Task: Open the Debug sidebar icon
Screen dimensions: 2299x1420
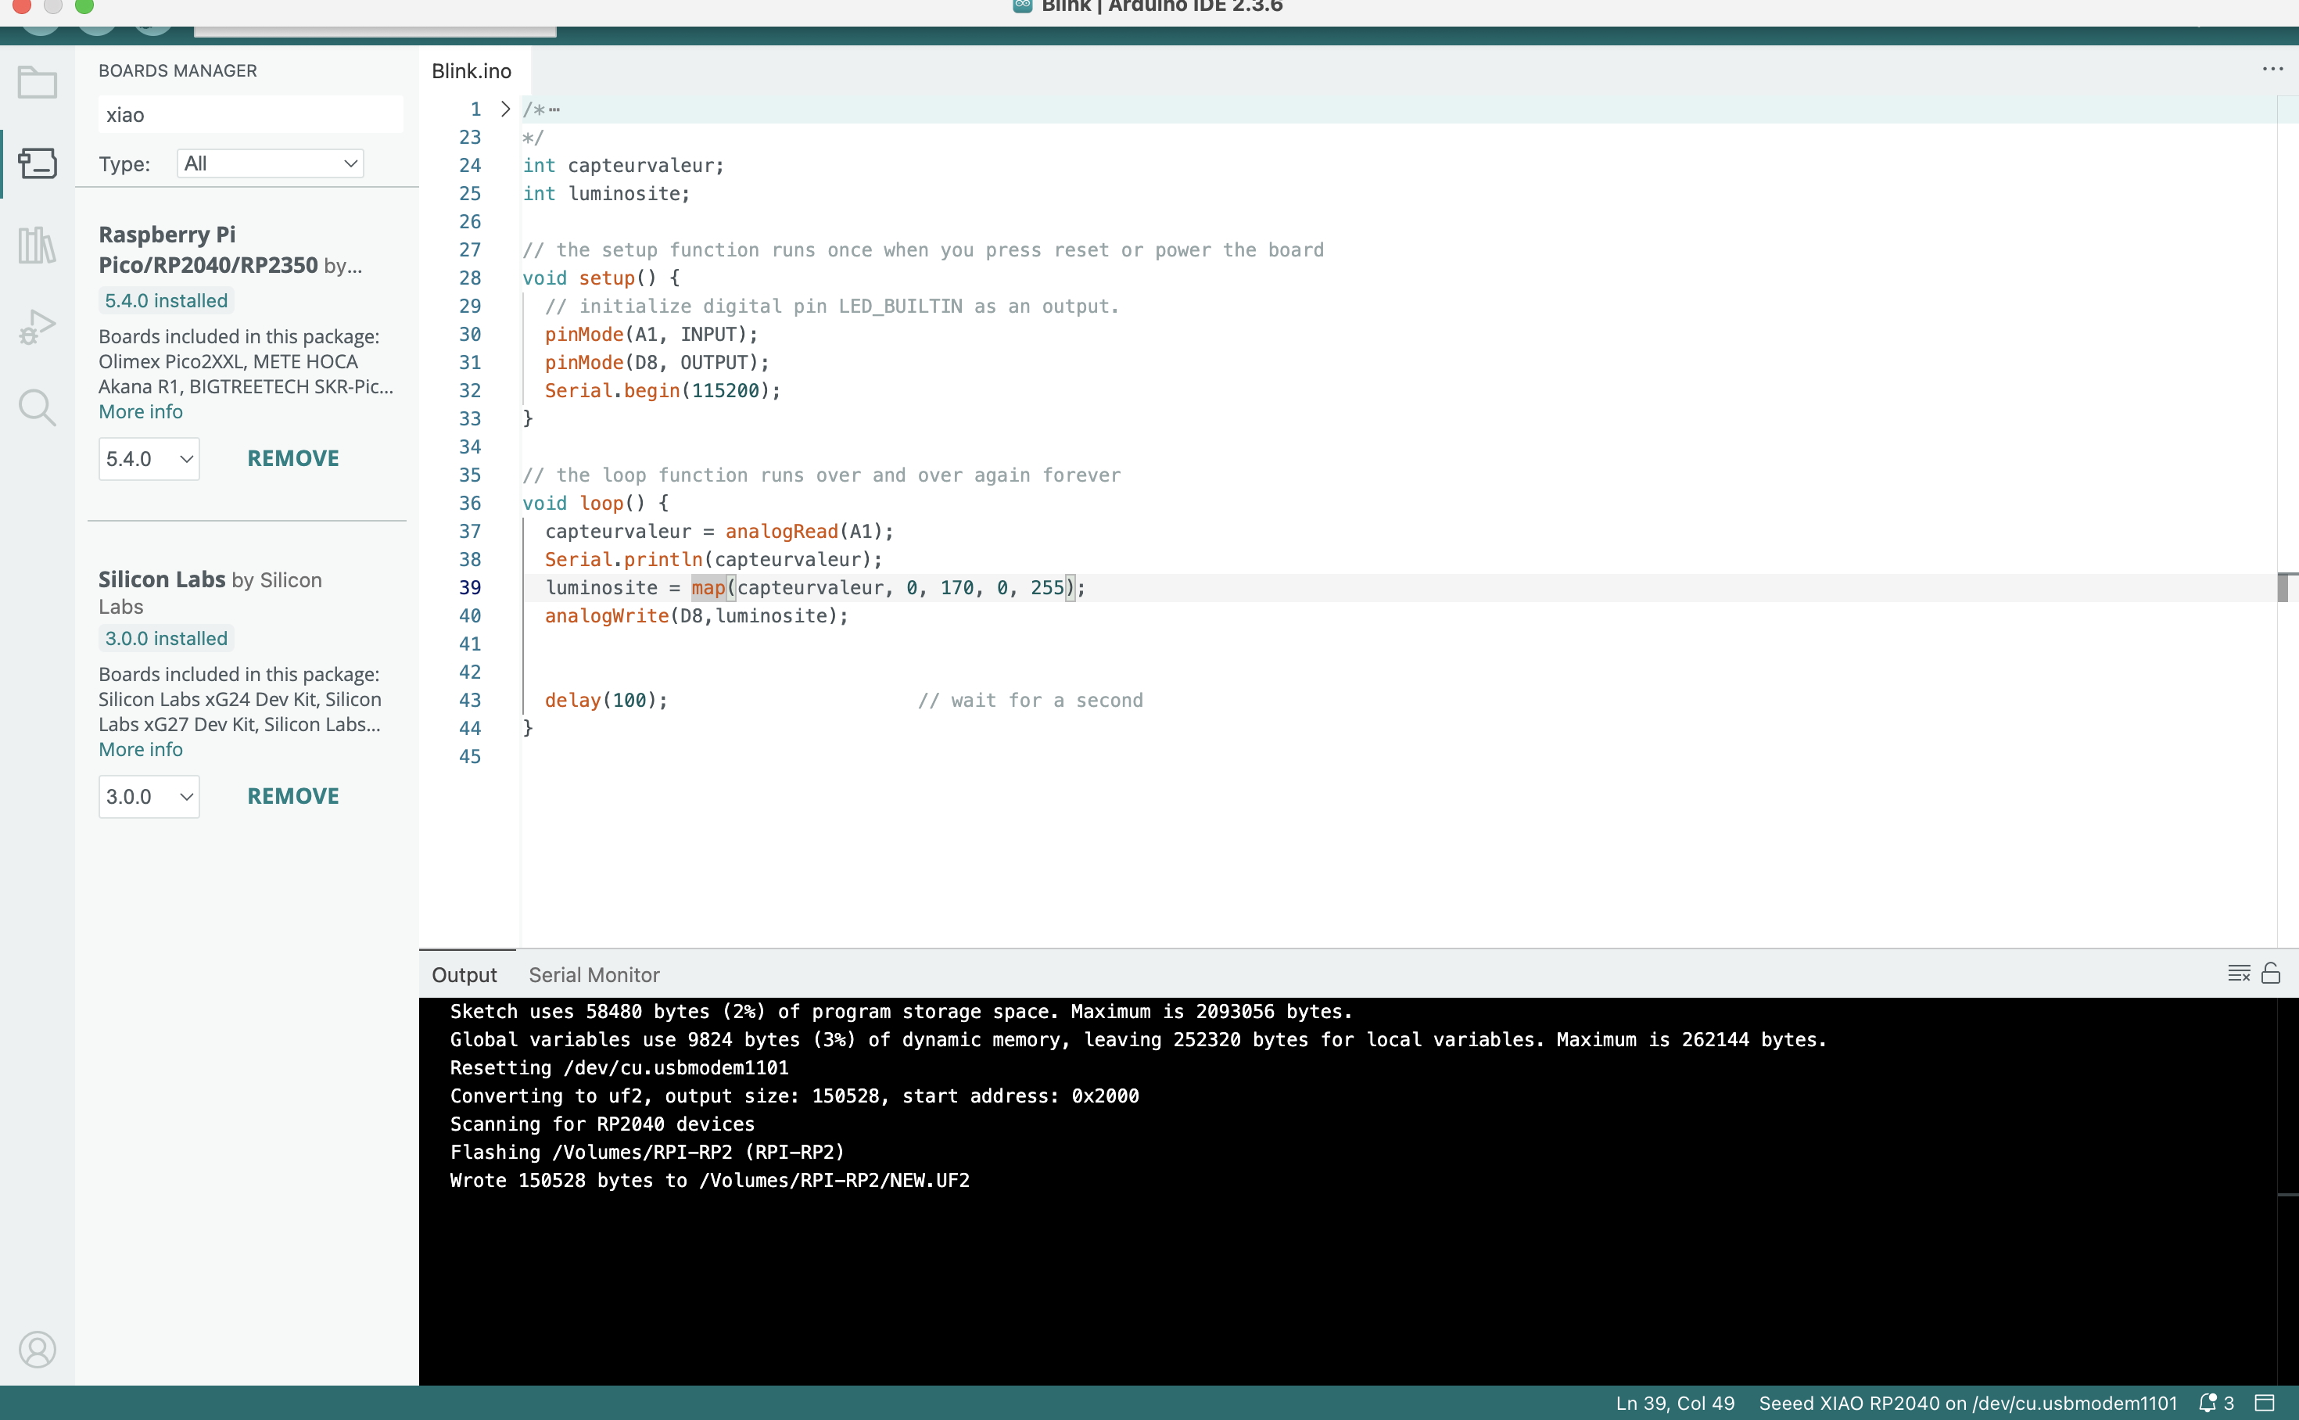Action: coord(37,327)
